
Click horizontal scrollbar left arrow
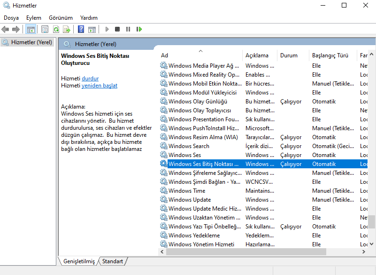[162, 251]
